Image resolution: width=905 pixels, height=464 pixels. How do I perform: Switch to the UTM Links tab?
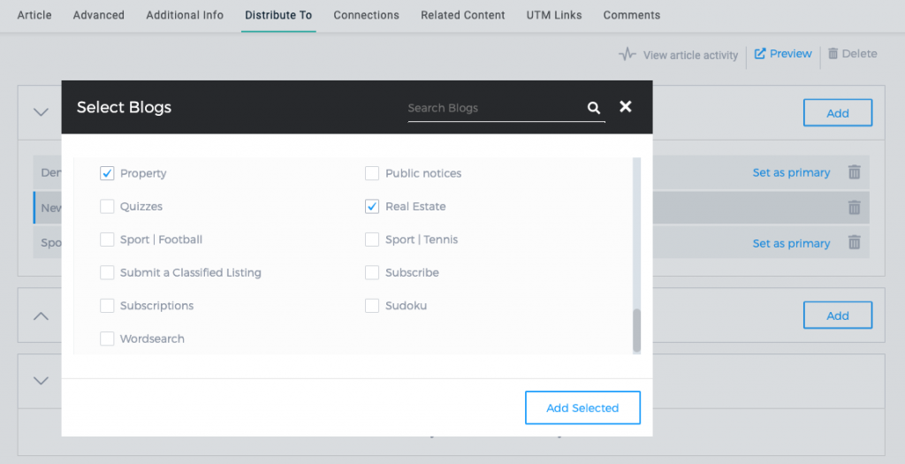554,15
